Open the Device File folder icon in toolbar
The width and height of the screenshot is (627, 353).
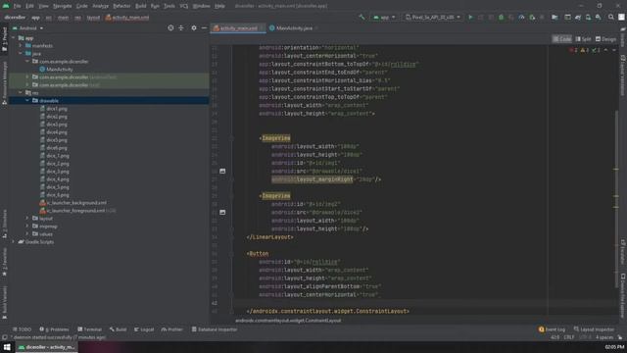[x=555, y=18]
